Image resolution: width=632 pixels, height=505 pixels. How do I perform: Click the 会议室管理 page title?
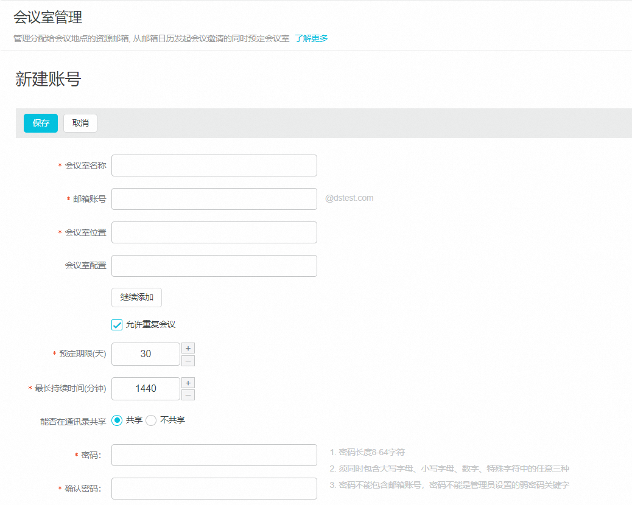click(47, 17)
